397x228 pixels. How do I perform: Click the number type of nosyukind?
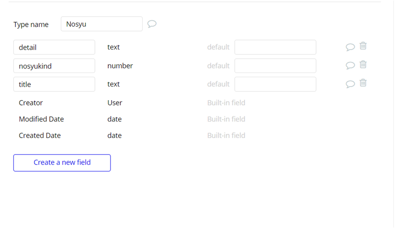point(120,66)
